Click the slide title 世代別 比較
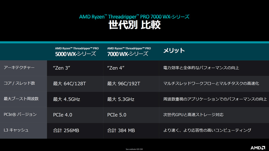 tap(134, 25)
